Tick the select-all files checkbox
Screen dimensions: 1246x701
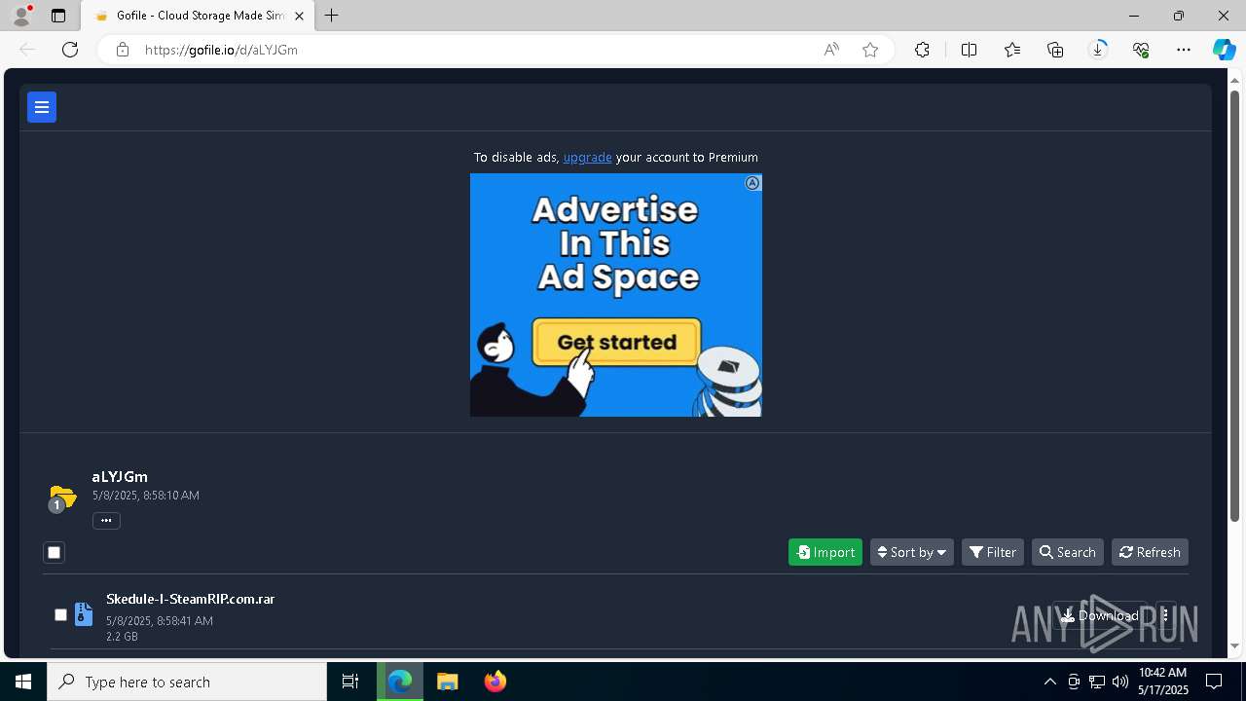(55, 552)
